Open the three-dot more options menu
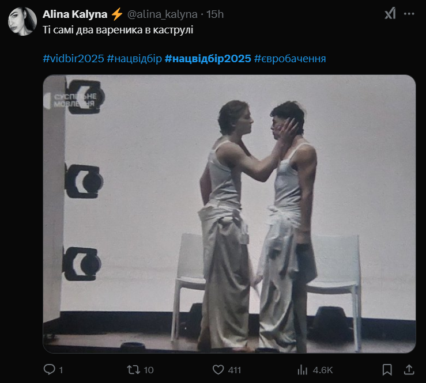This screenshot has width=426, height=383. (409, 14)
